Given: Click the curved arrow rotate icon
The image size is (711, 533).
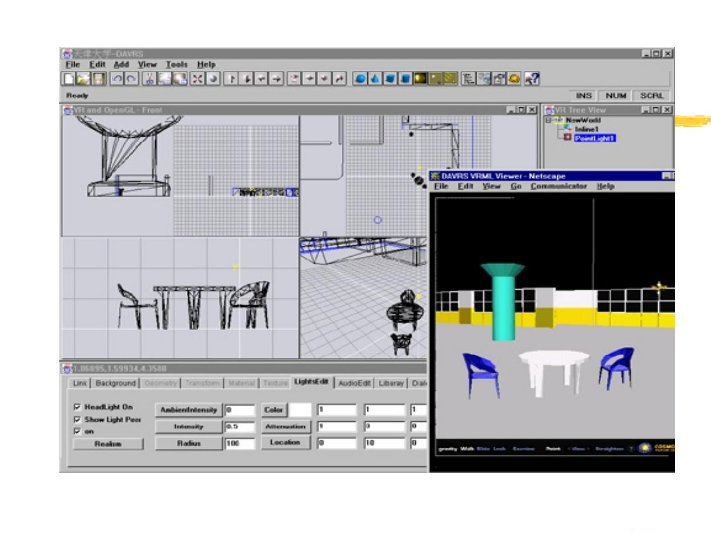Looking at the screenshot, I should [x=339, y=78].
